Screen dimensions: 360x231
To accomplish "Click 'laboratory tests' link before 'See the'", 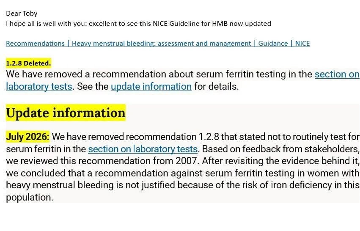I will (x=39, y=87).
